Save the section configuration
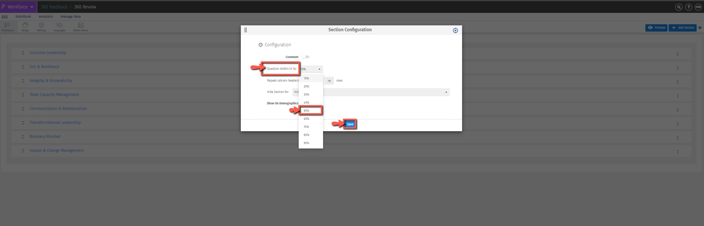704x226 pixels. pyautogui.click(x=350, y=124)
